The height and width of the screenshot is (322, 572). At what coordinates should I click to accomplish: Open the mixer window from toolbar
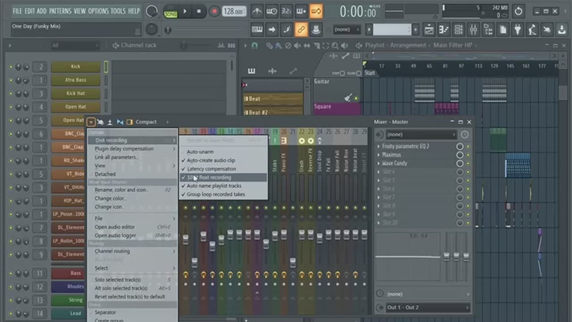tap(473, 30)
